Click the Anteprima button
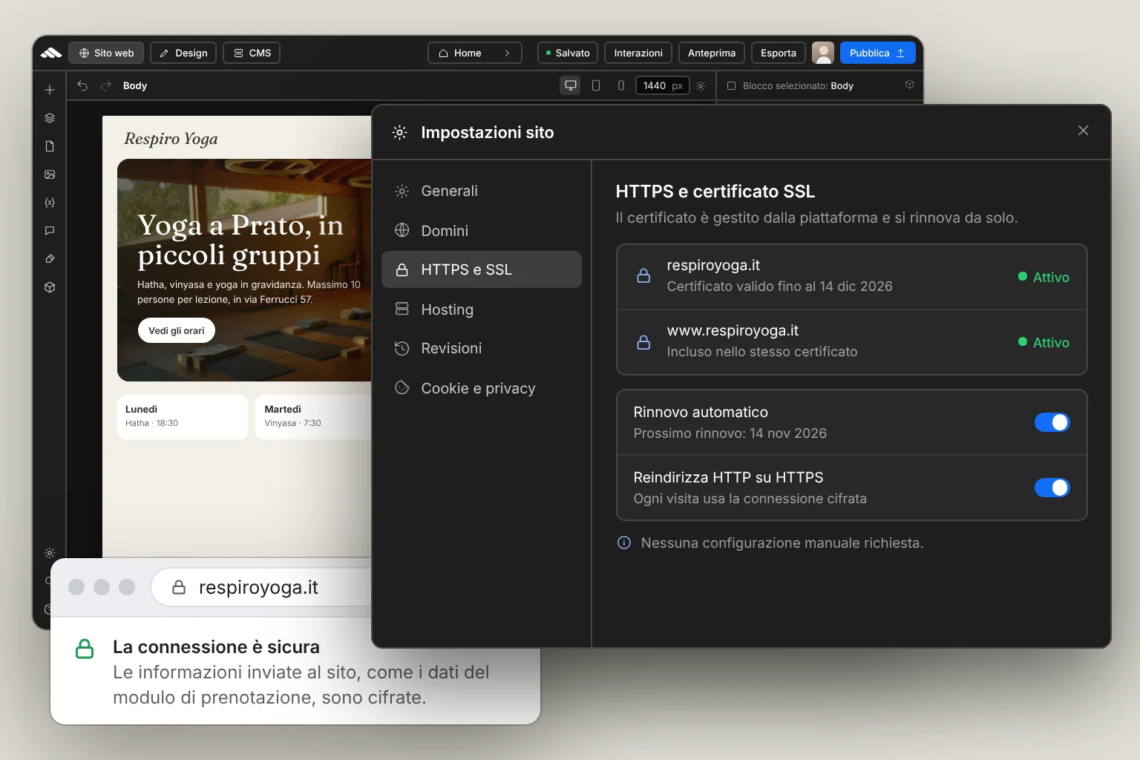This screenshot has width=1140, height=760. (x=712, y=53)
